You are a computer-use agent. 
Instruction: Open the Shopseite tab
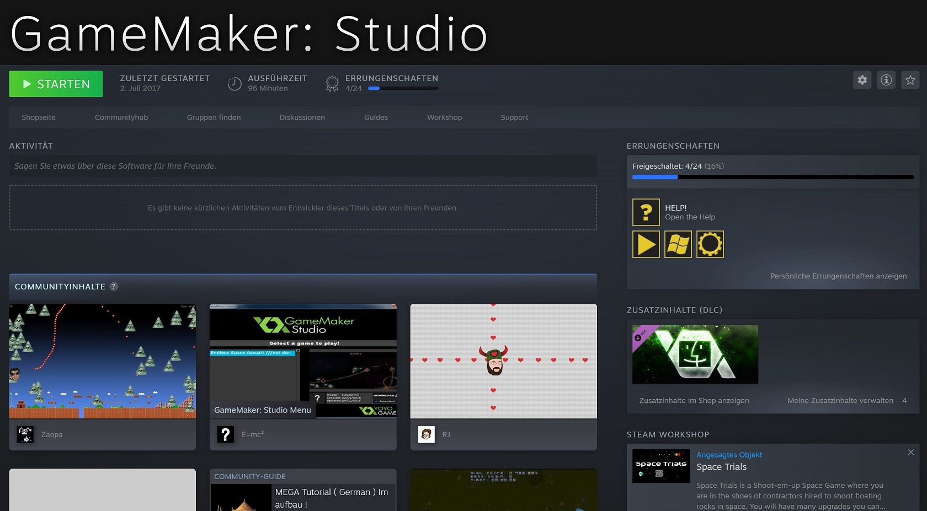[39, 117]
